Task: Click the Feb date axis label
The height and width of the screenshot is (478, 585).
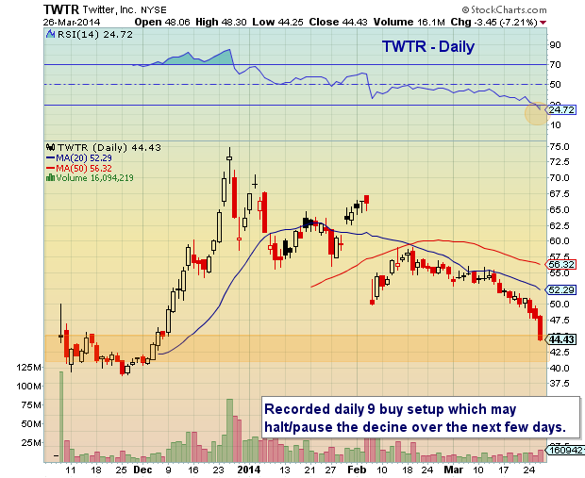Action: click(357, 470)
